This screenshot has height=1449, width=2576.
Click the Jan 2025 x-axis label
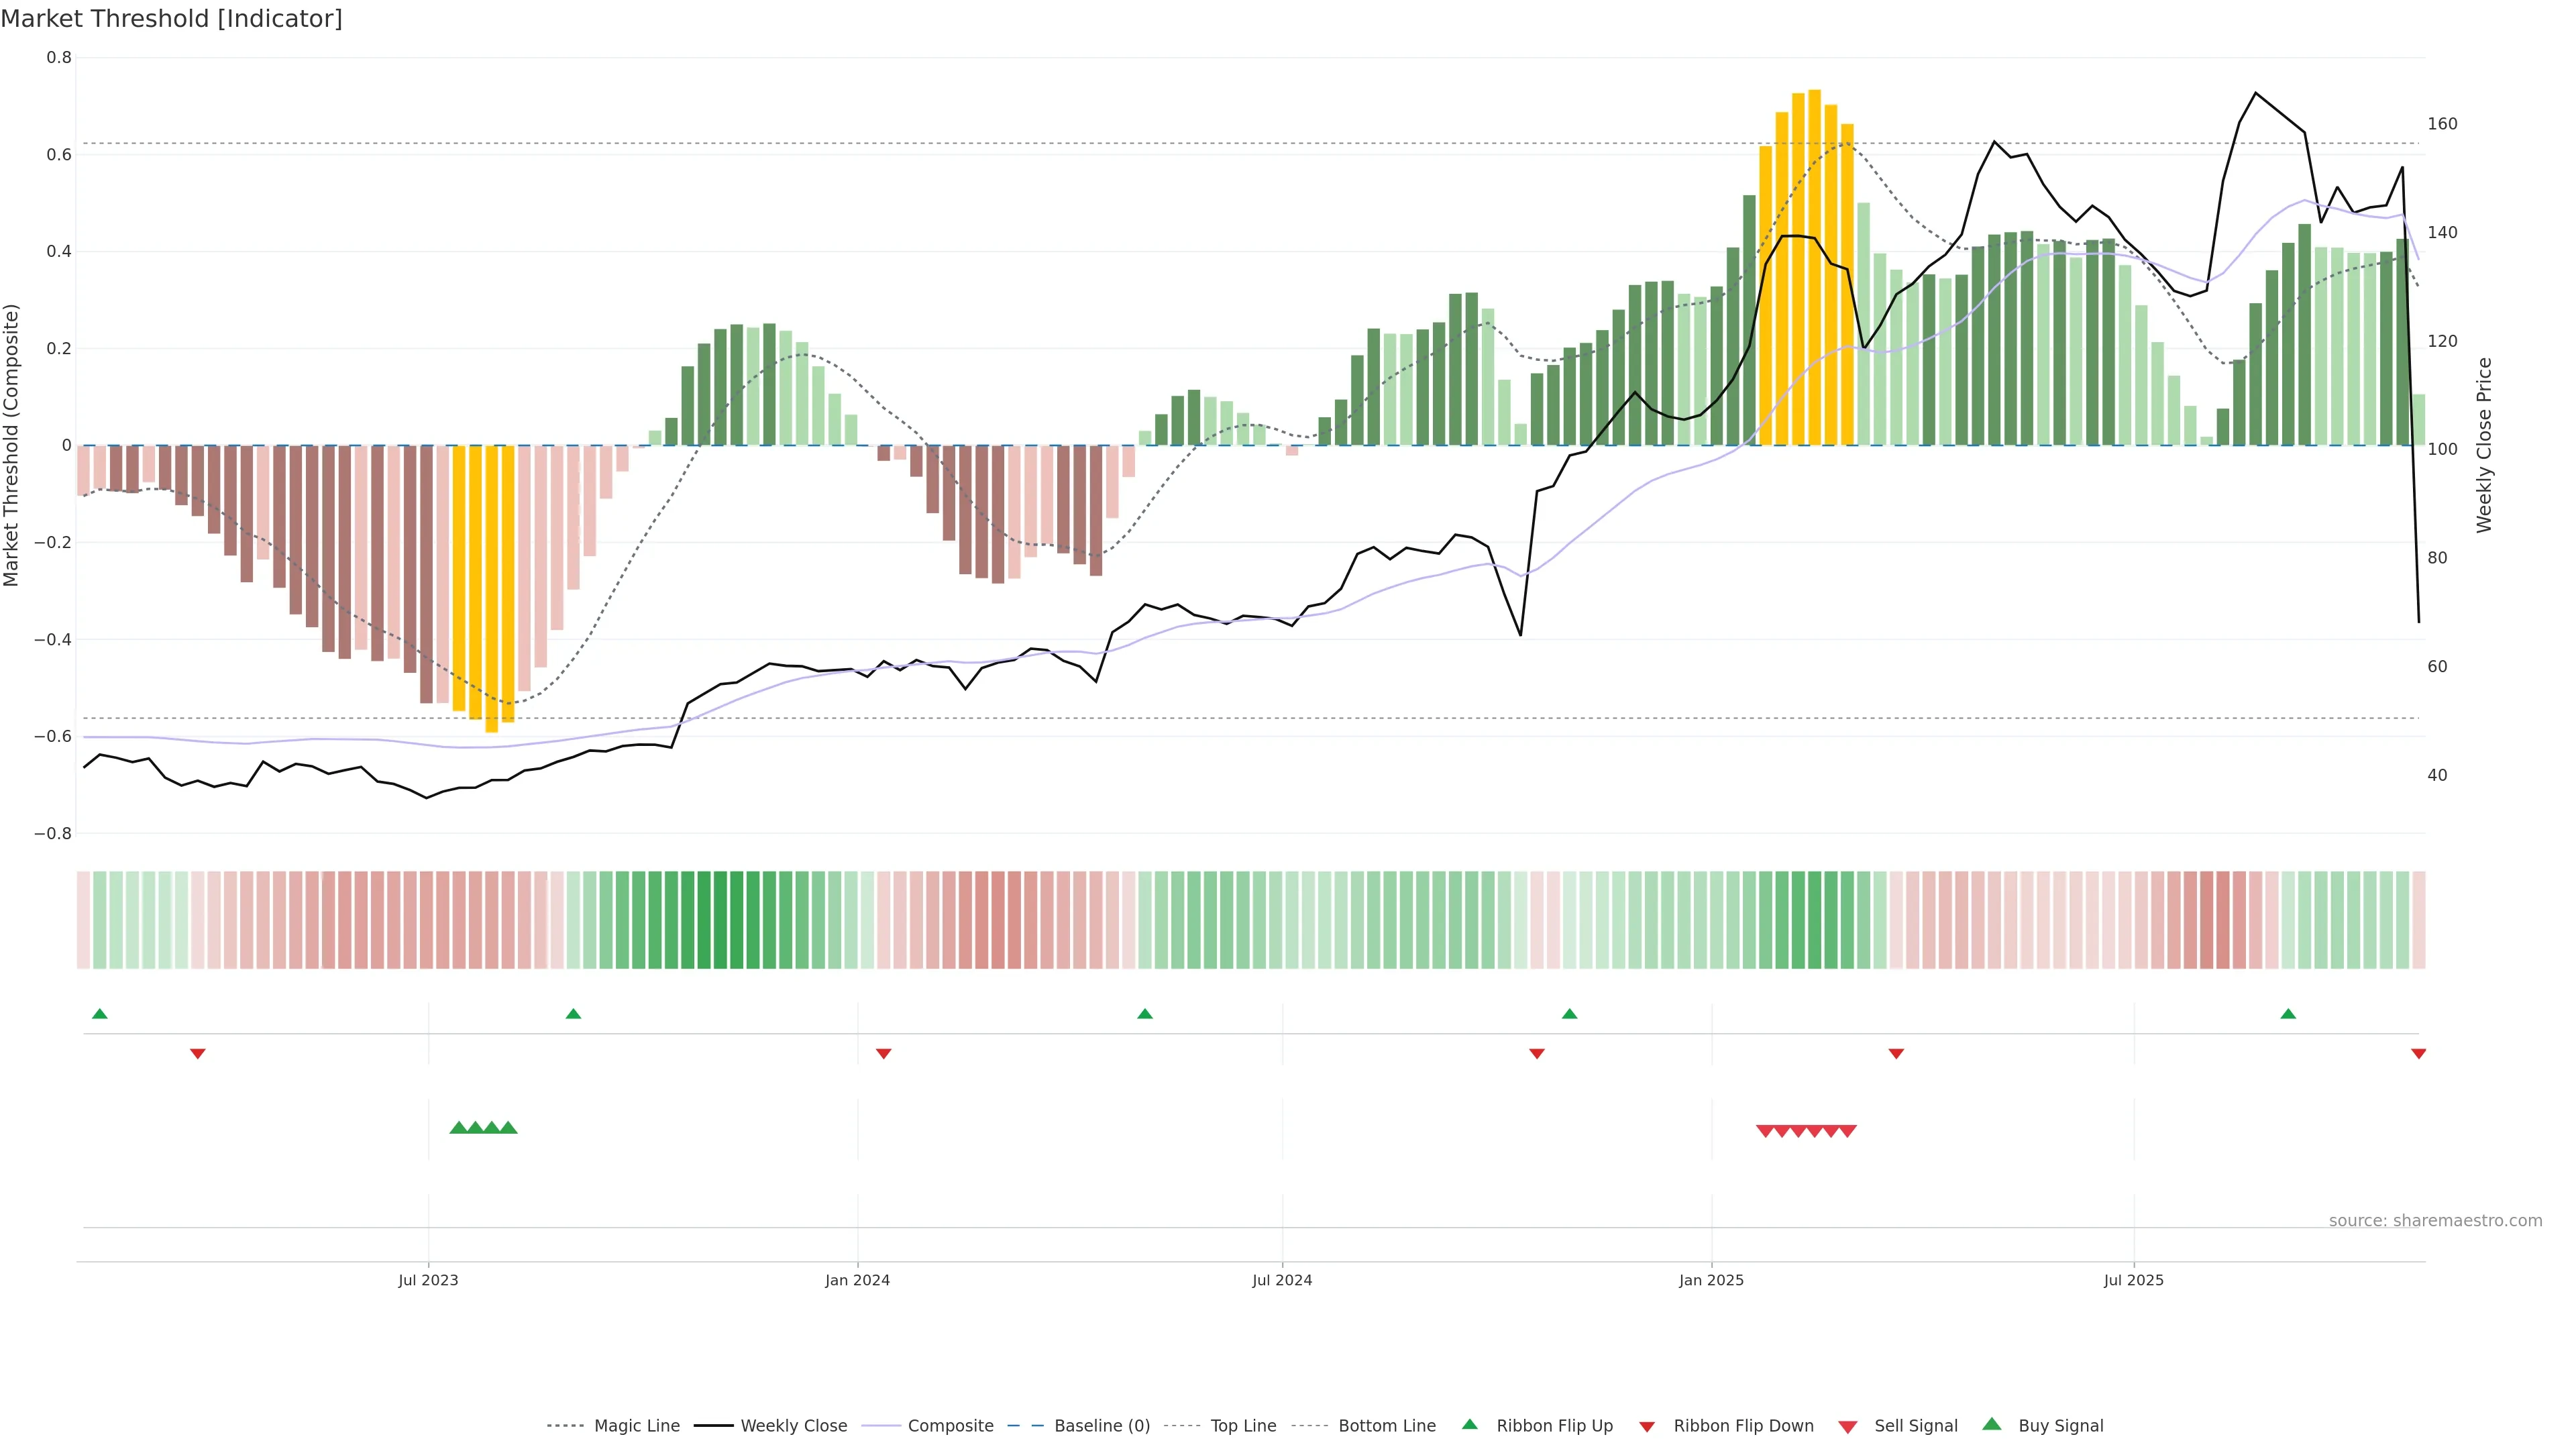point(1711,1280)
